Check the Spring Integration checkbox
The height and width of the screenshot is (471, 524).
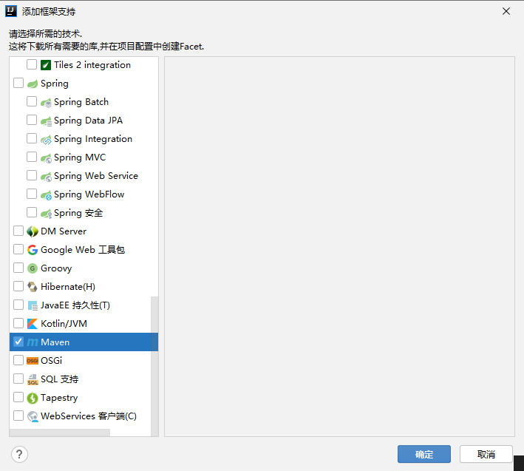32,138
